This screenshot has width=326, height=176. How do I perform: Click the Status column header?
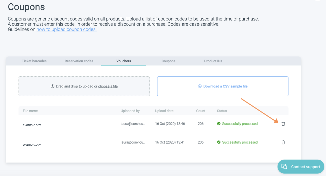(222, 111)
